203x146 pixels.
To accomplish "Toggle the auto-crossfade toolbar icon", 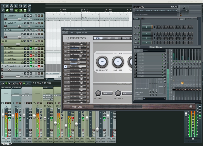I will point(3,10).
